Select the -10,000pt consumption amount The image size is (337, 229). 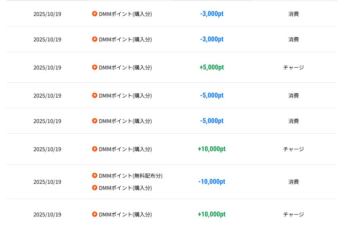(211, 182)
